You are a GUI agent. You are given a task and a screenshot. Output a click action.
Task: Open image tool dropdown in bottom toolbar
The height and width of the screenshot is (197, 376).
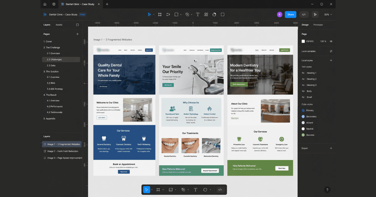point(175,190)
